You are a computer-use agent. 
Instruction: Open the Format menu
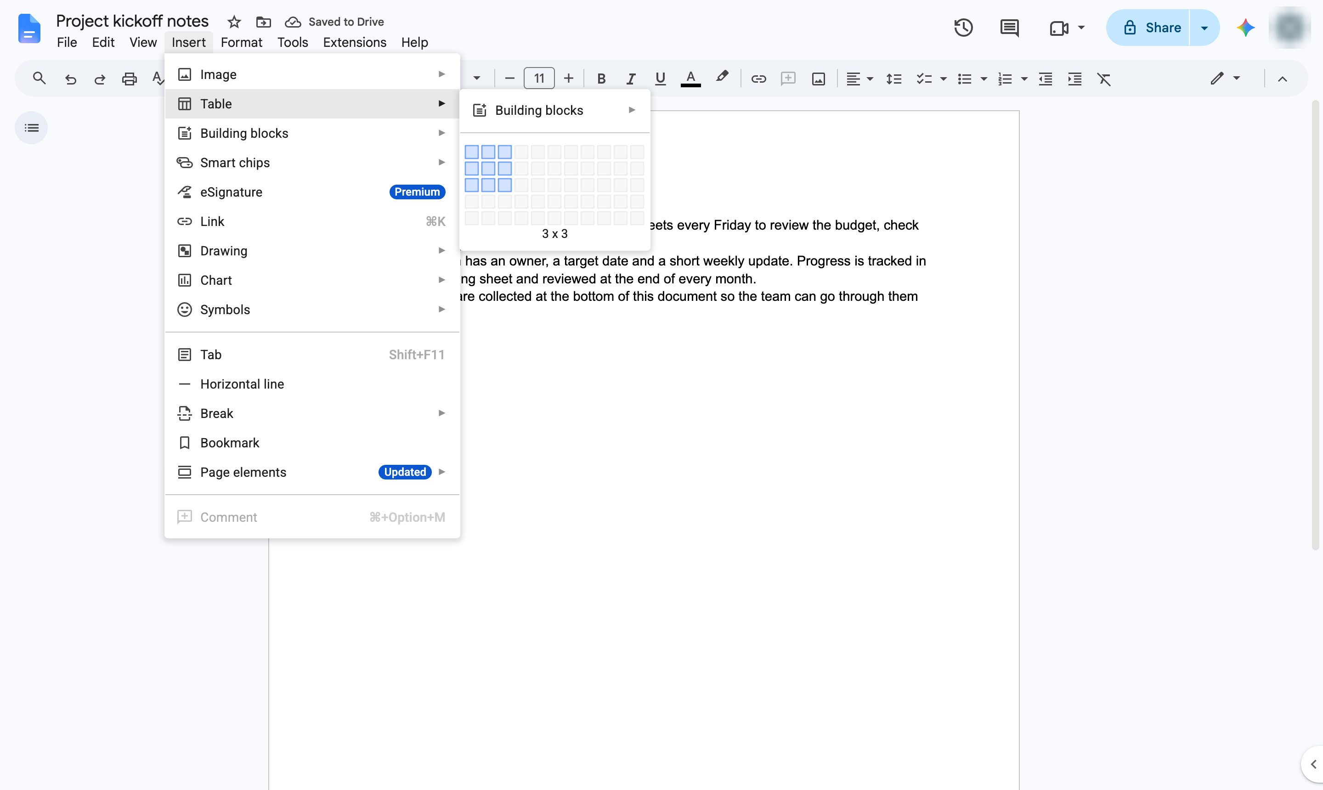(241, 42)
